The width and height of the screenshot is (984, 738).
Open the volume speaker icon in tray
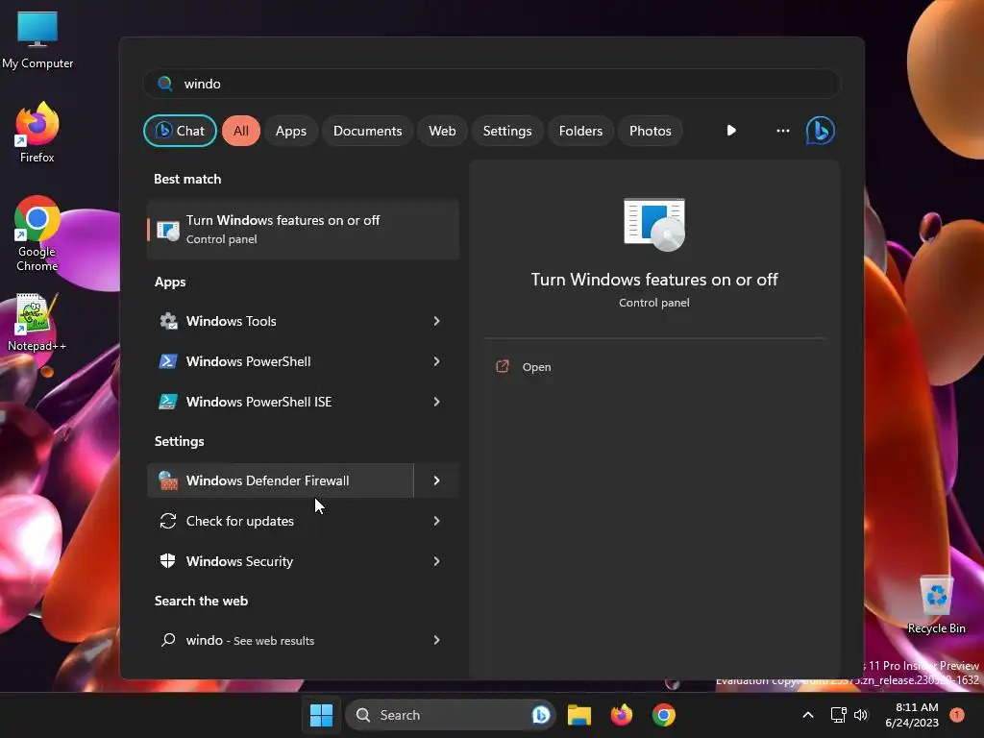point(861,715)
